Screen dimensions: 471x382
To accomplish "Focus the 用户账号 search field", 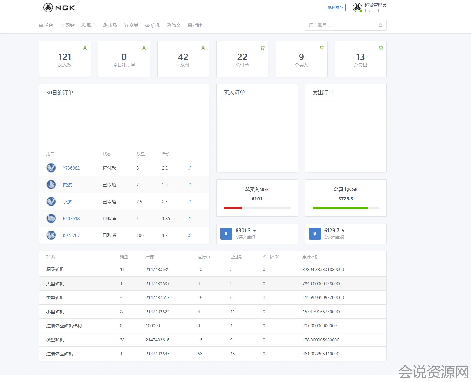I will click(x=341, y=25).
